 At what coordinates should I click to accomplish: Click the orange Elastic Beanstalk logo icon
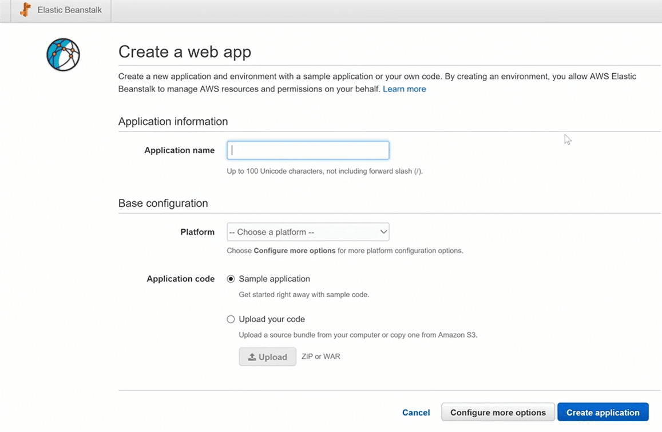coord(25,10)
